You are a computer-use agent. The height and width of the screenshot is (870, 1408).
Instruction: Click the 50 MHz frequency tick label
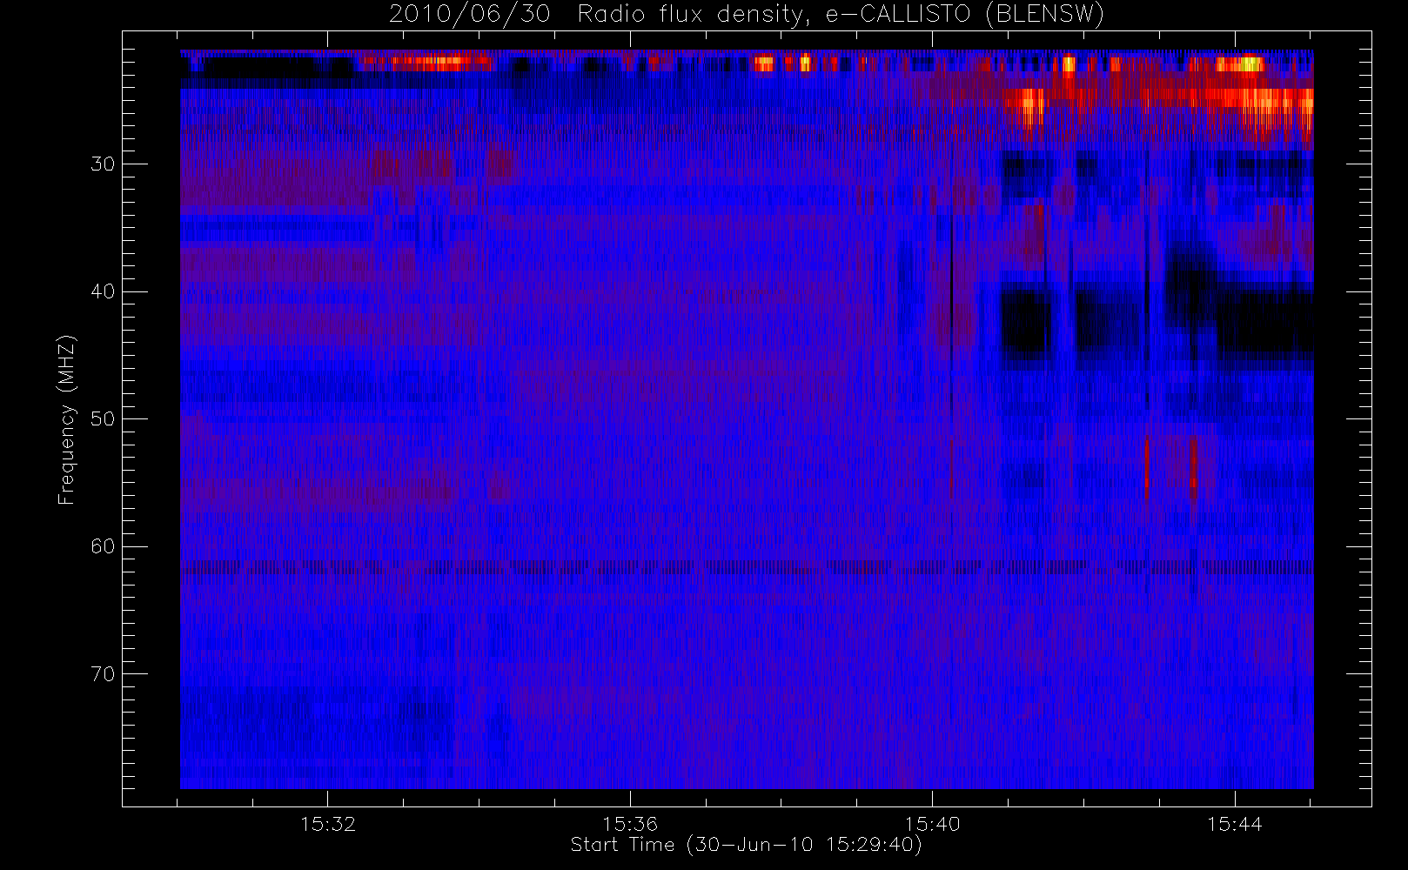[x=103, y=419]
